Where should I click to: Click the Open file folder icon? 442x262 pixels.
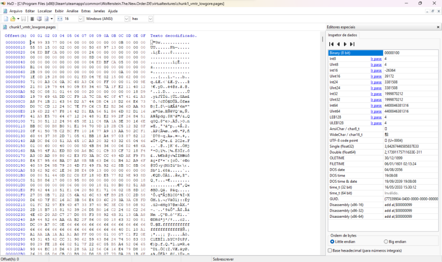[x=13, y=19]
